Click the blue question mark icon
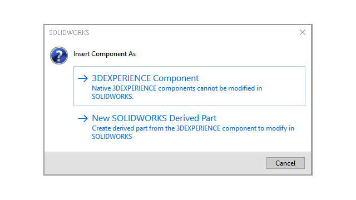Image resolution: width=356 pixels, height=200 pixels. click(x=59, y=56)
